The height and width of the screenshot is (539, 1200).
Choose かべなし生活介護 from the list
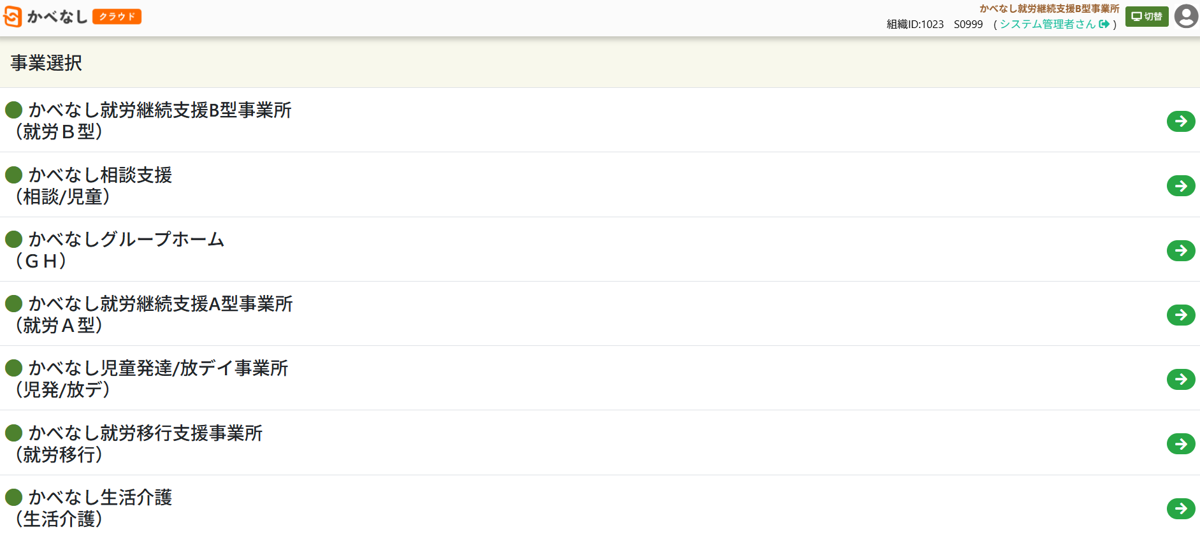click(x=100, y=498)
